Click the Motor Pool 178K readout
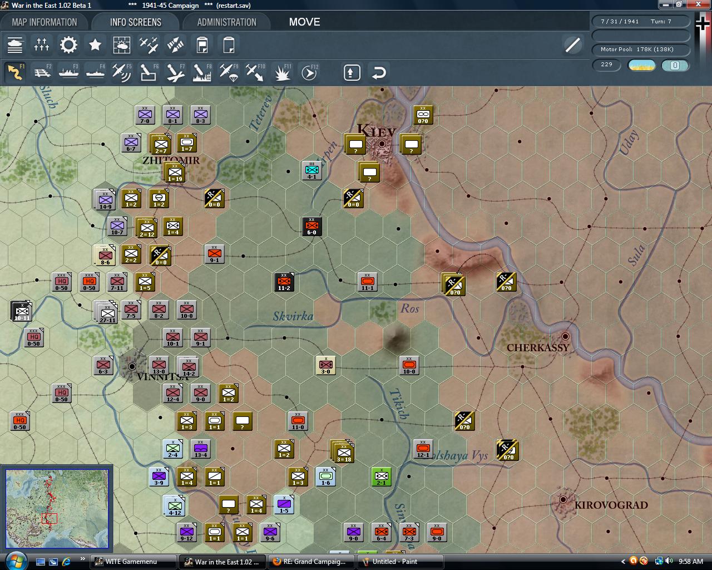This screenshot has width=712, height=570. click(641, 50)
